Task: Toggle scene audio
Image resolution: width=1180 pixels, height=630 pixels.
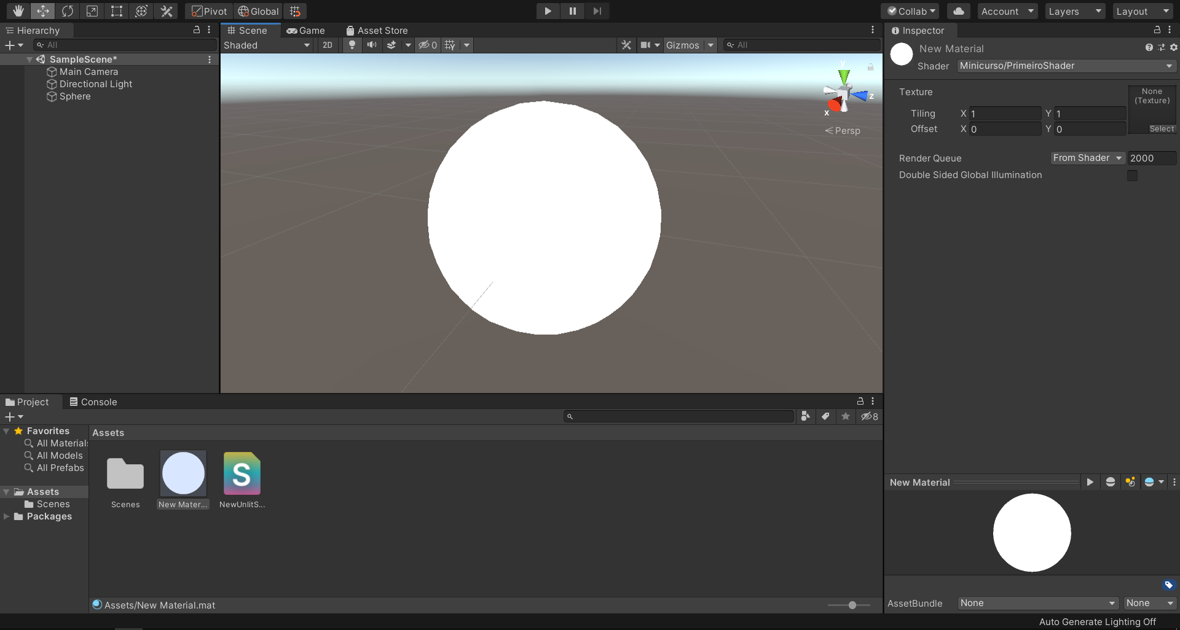Action: tap(372, 45)
